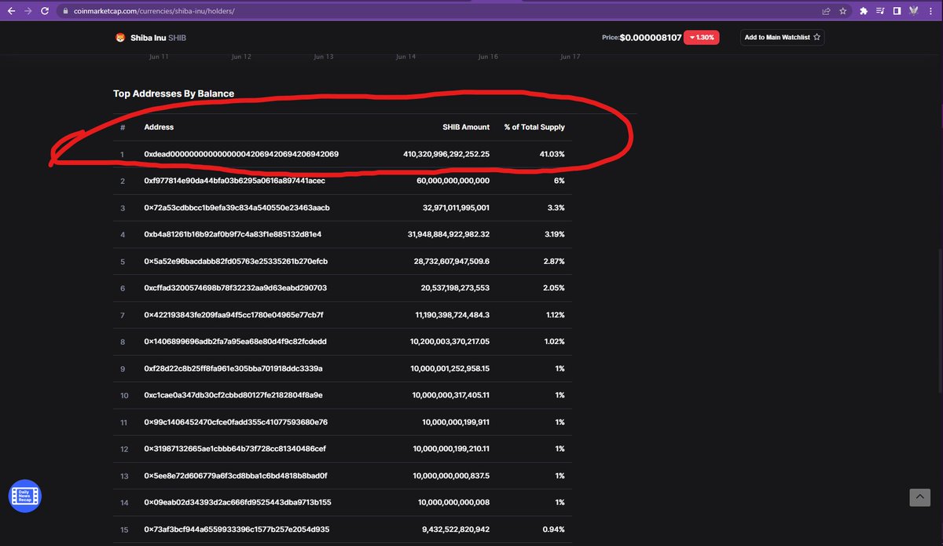Open the browser profile avatar

pyautogui.click(x=913, y=11)
